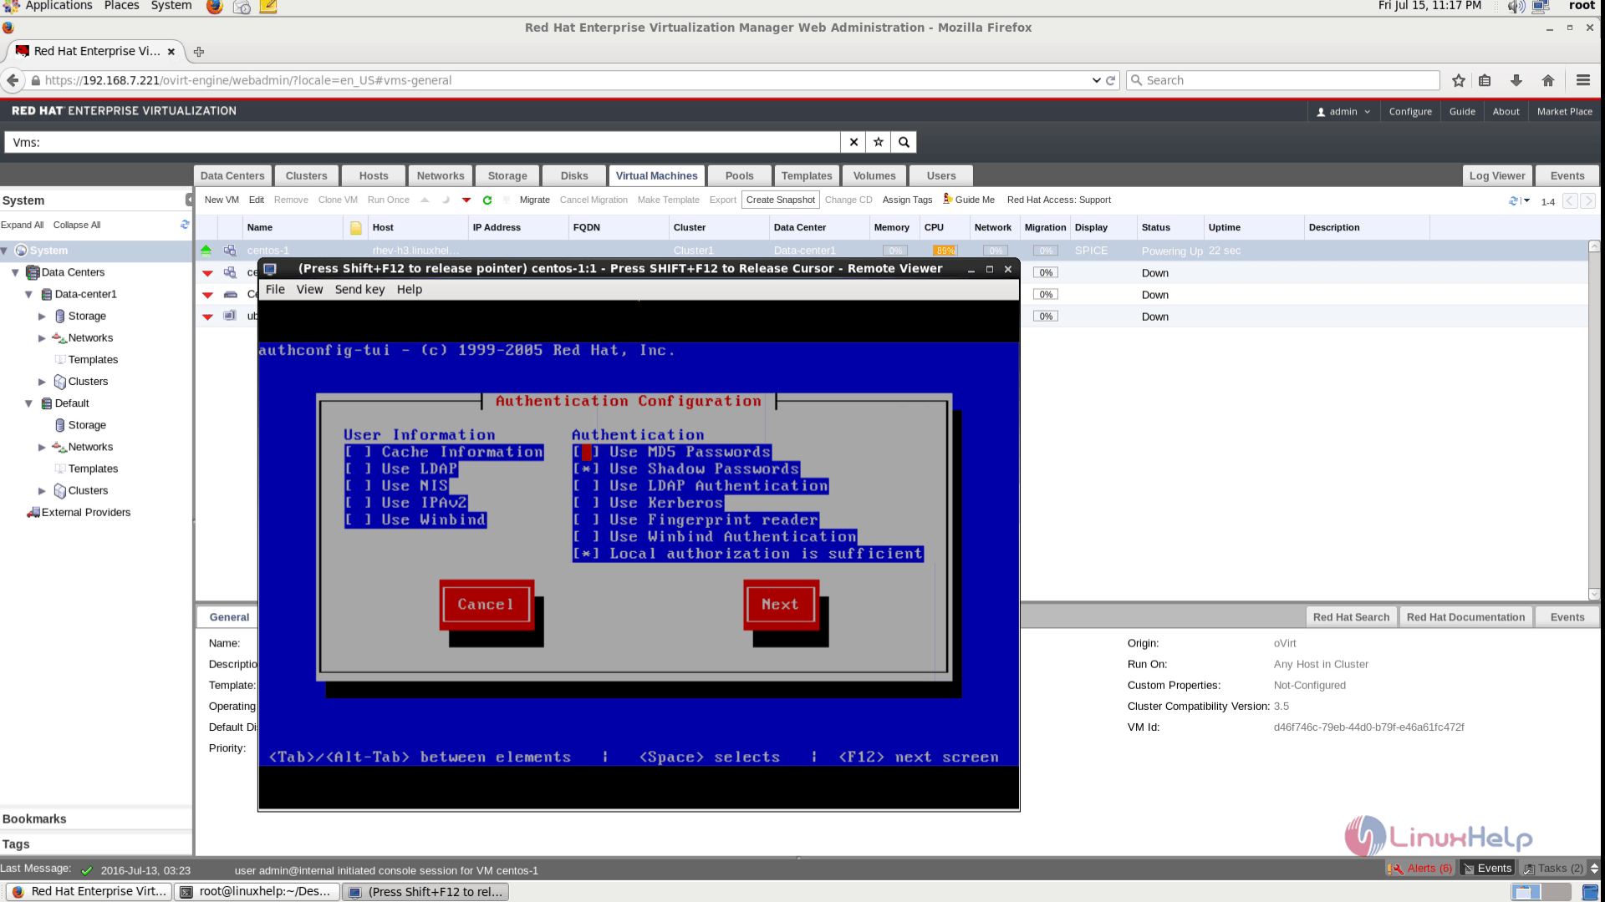Screen dimensions: 1605x902
Task: Click the console monitor icon in VM toolbar
Action: coord(507,200)
